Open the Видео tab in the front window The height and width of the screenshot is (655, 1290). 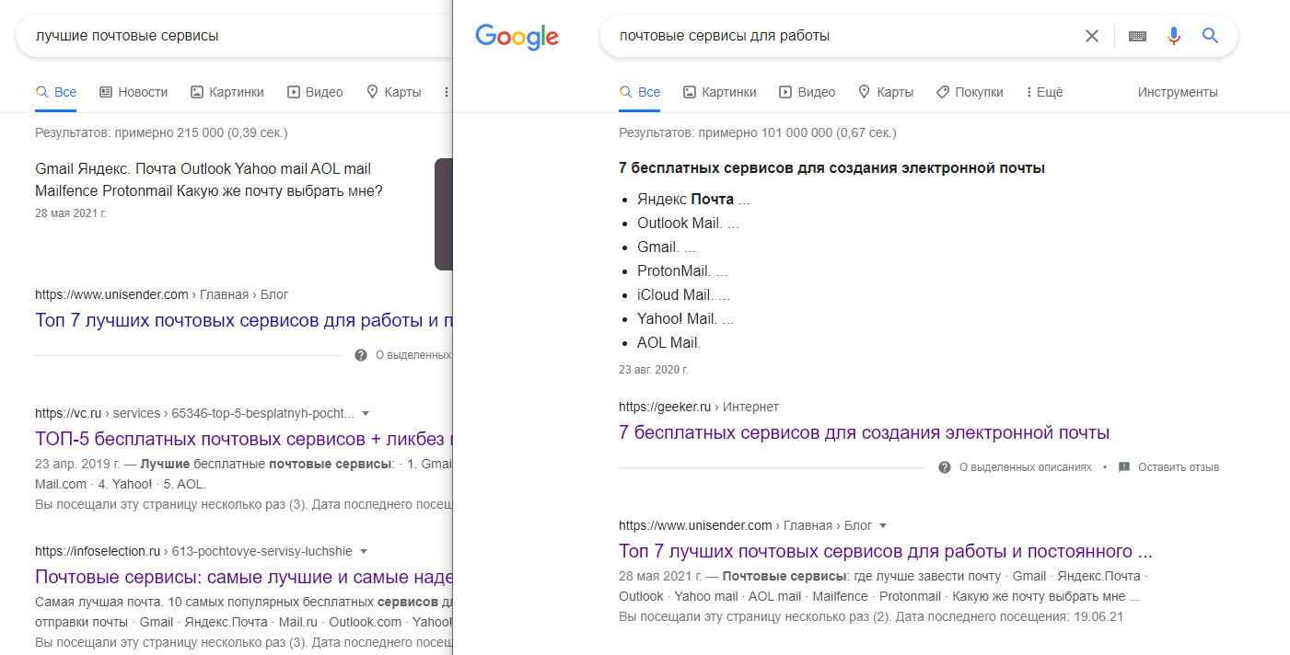coord(807,92)
